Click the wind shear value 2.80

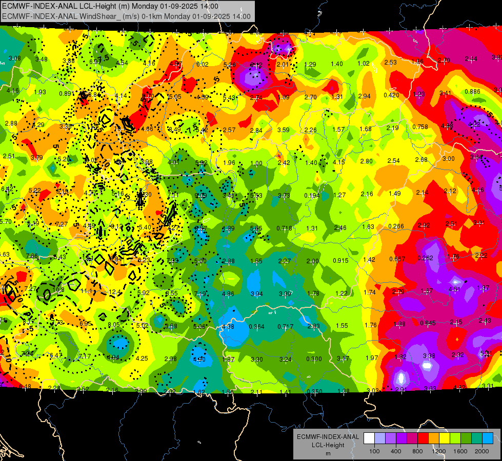pyautogui.click(x=366, y=161)
